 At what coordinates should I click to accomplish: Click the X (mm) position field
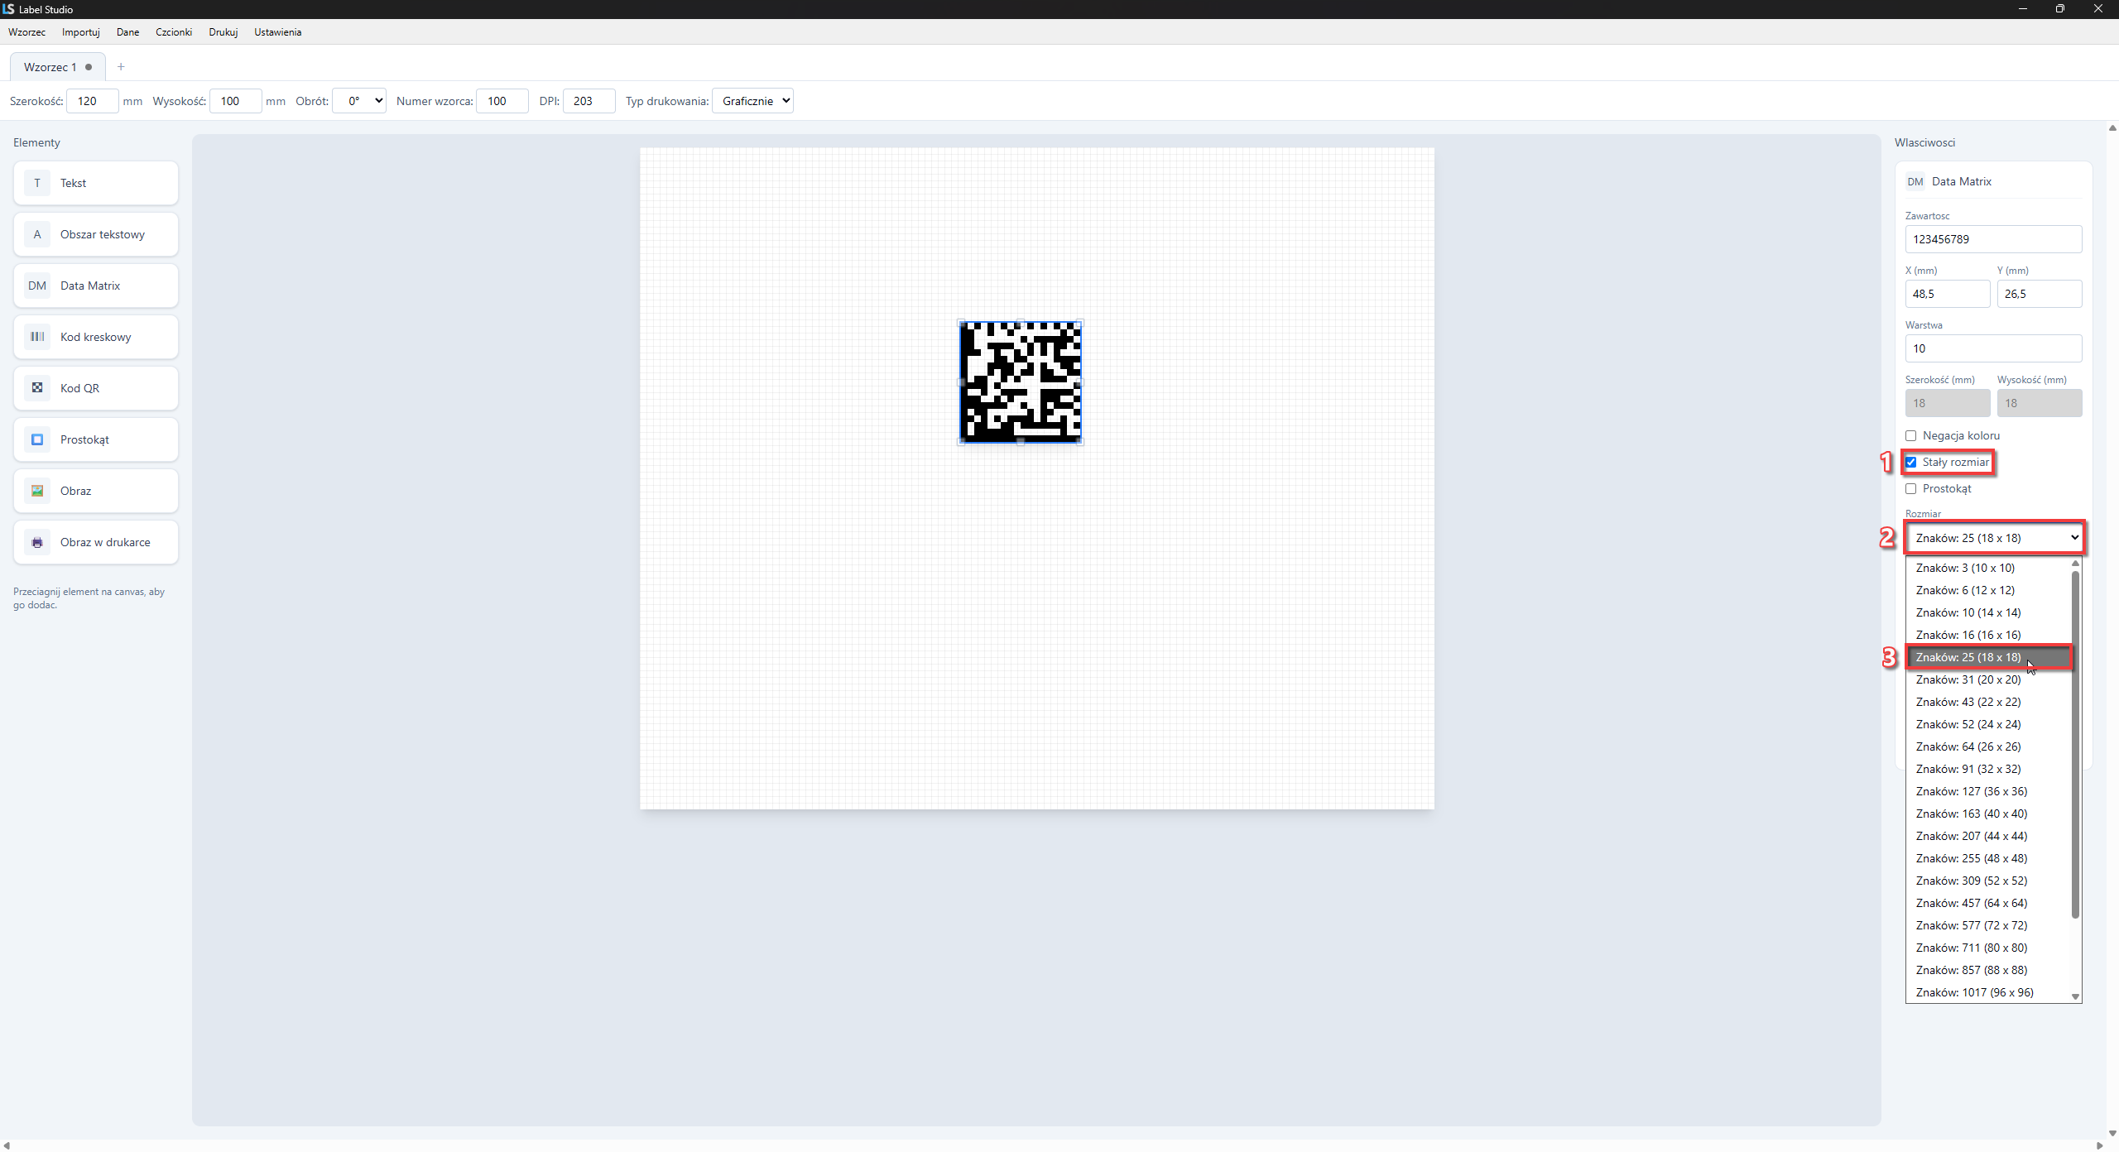coord(1948,294)
